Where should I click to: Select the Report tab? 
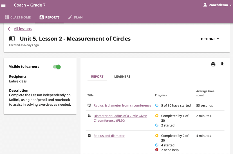(x=97, y=76)
